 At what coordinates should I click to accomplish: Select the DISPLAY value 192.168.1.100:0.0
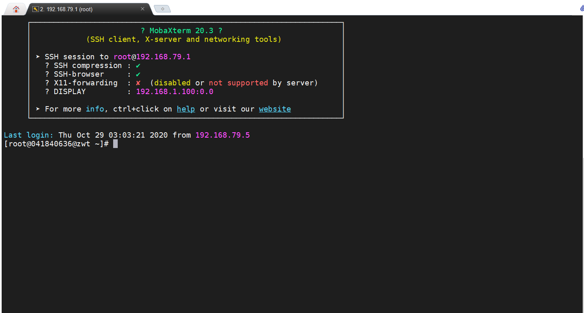pyautogui.click(x=174, y=92)
